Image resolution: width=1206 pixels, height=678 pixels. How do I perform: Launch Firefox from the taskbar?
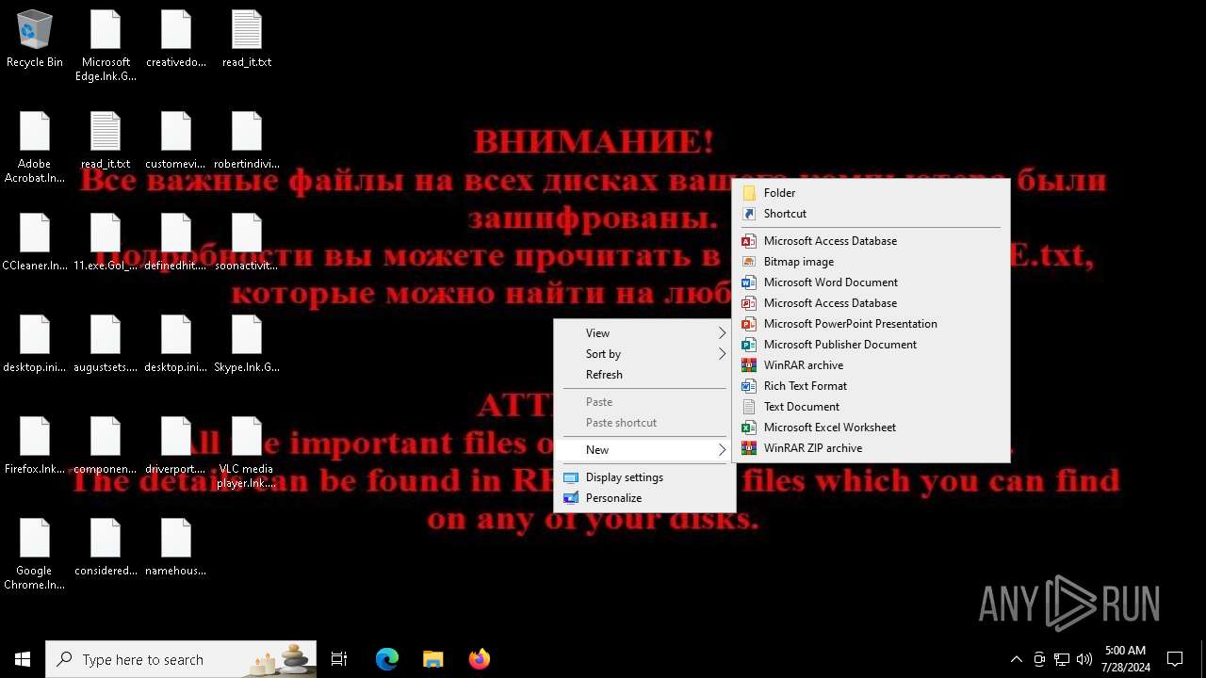(480, 659)
